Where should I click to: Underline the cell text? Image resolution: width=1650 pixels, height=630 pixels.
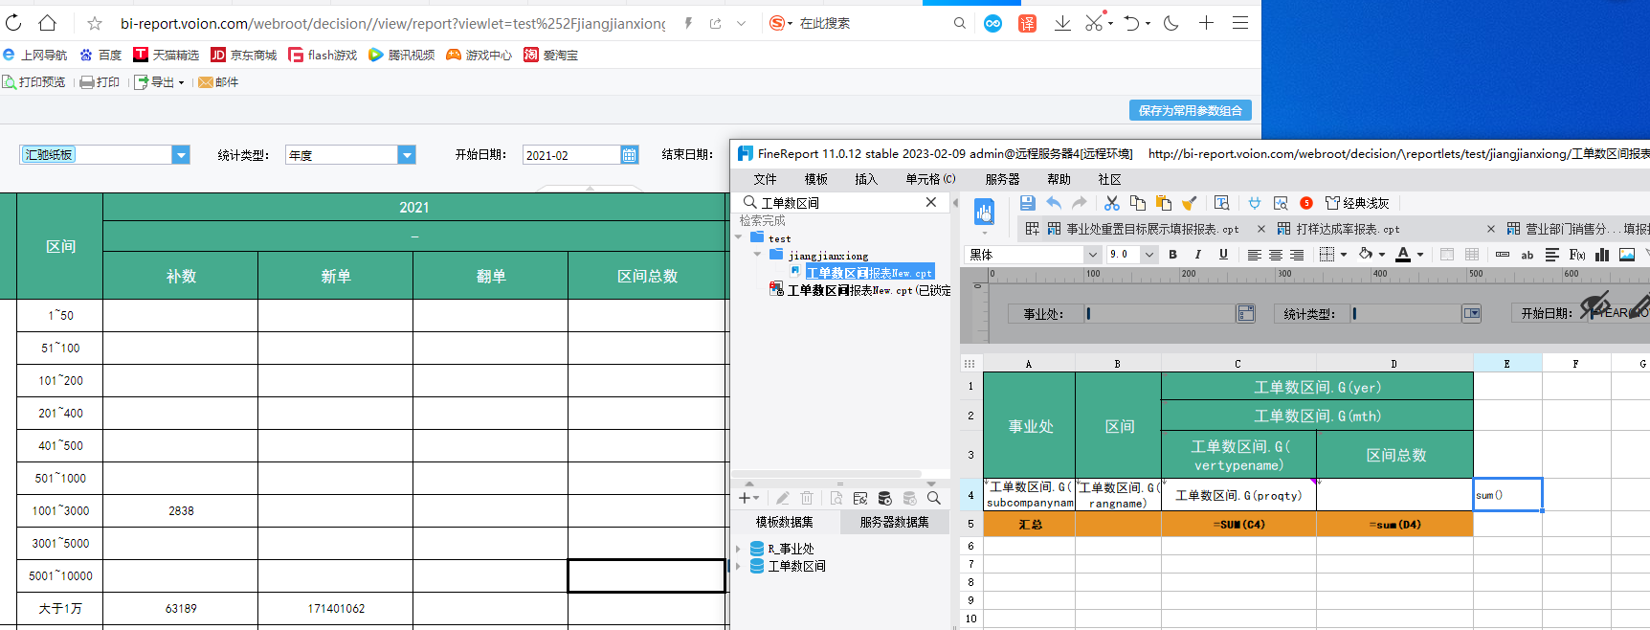pos(1223,254)
